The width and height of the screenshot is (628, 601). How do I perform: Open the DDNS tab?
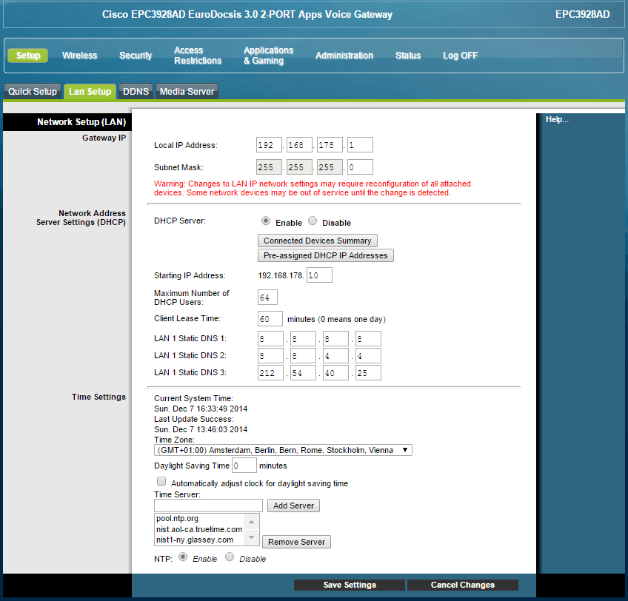click(x=136, y=91)
